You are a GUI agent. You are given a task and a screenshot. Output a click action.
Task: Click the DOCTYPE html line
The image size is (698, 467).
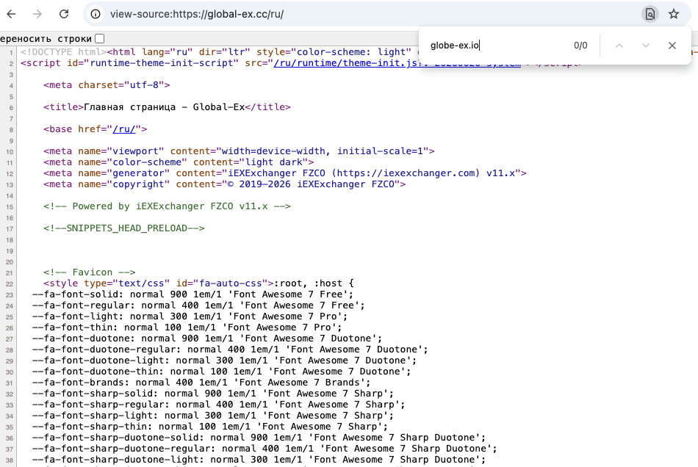pyautogui.click(x=64, y=52)
